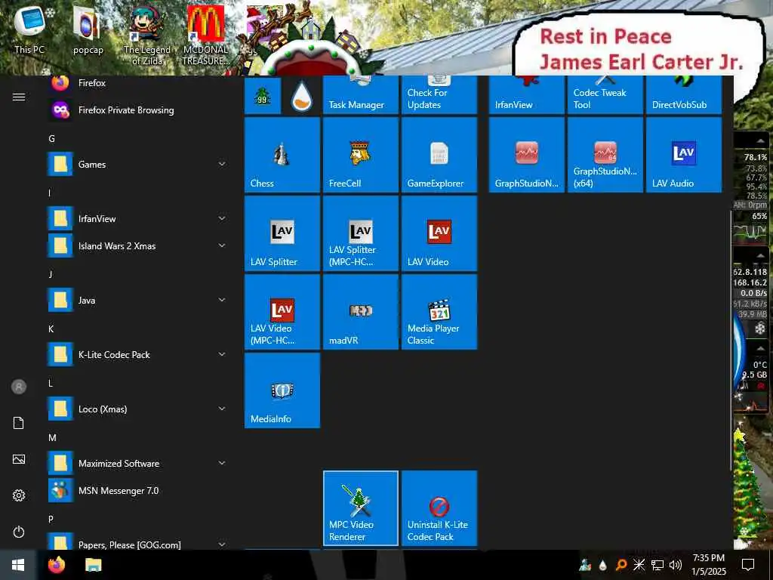Launch Media Player Classic tile
Screen dimensions: 773x580
(x=439, y=312)
